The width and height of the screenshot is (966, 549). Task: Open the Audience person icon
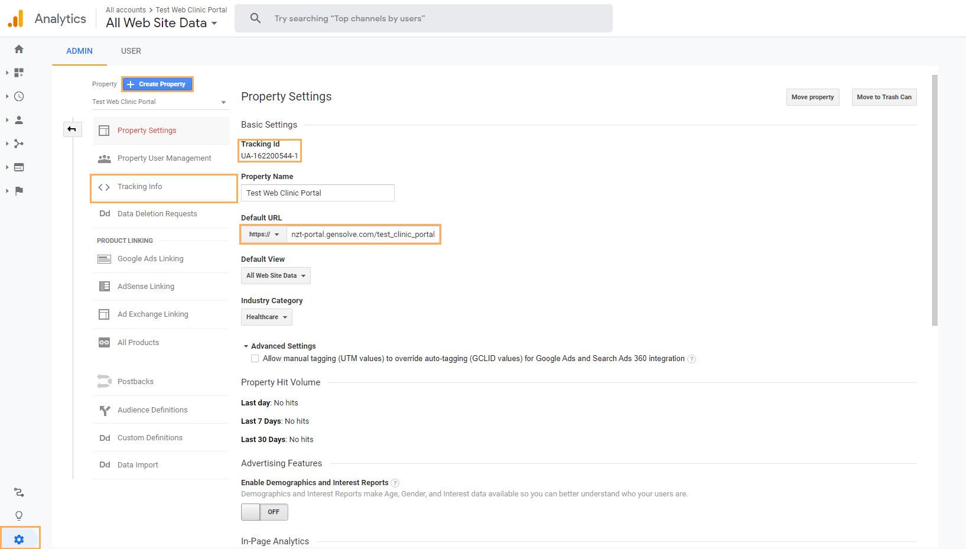(x=19, y=120)
